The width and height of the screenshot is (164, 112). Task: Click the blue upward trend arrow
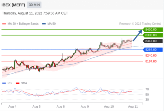[138, 35]
